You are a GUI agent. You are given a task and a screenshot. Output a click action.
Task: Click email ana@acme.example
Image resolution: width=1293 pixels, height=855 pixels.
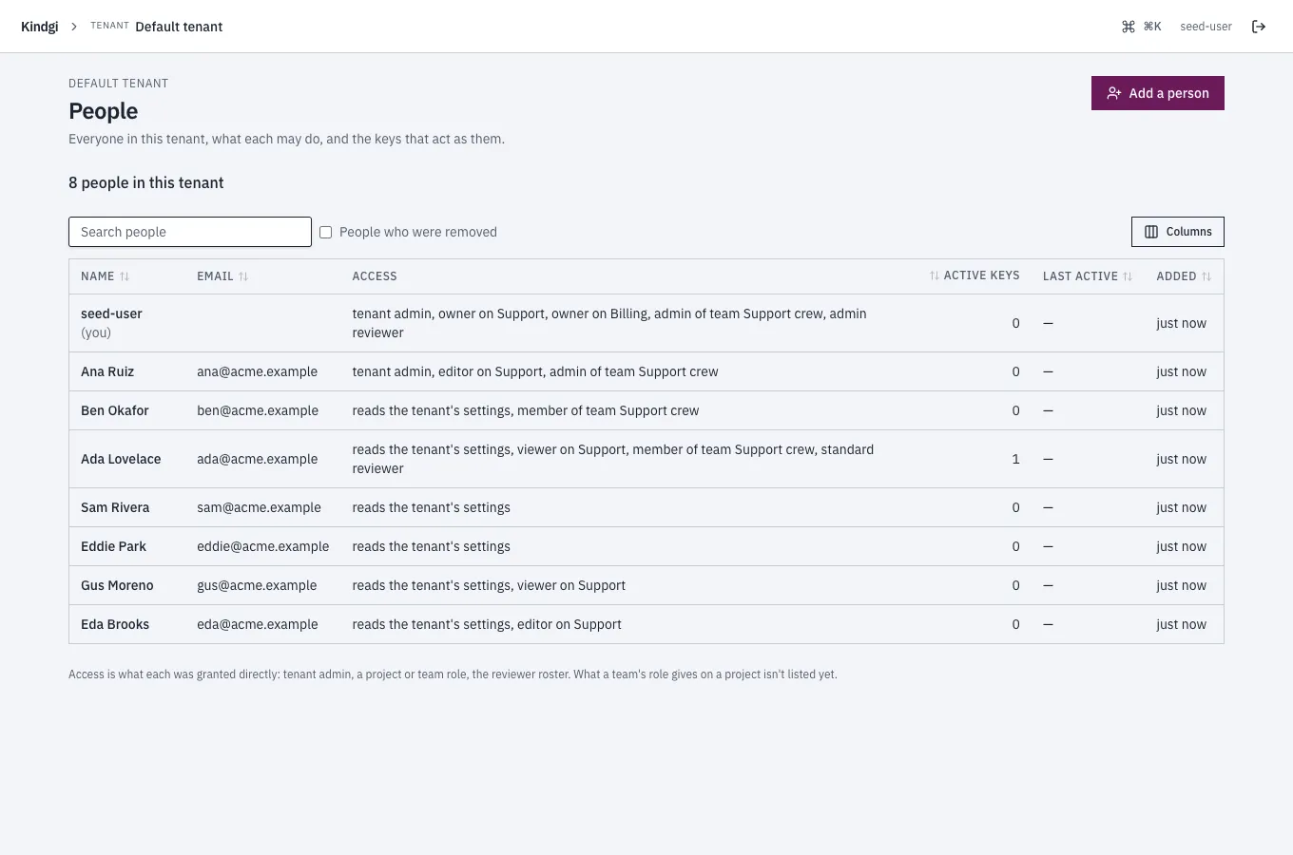pos(258,371)
